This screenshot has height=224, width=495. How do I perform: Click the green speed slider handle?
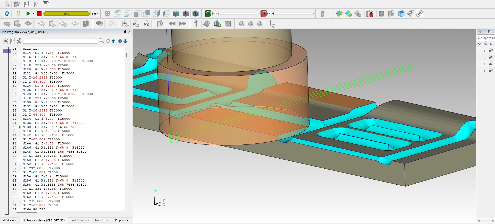[x=216, y=14]
